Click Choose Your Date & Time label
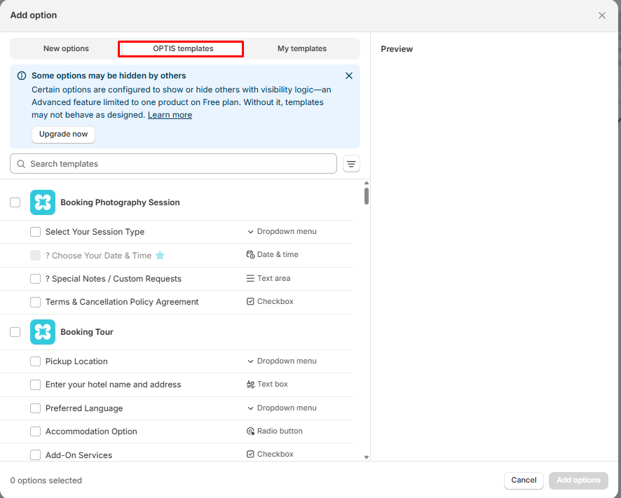Viewport: 621px width, 498px height. 98,256
